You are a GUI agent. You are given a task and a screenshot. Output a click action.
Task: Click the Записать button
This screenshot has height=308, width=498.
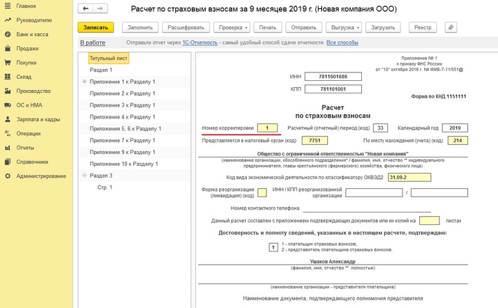click(x=96, y=27)
